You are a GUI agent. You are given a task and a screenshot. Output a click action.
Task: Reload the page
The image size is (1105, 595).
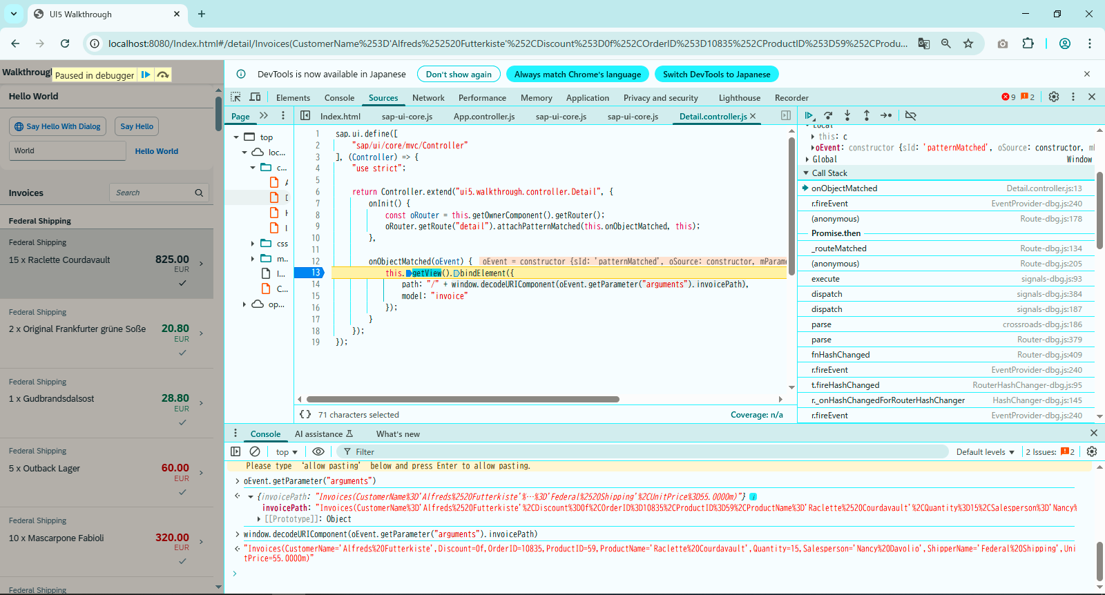pos(65,43)
